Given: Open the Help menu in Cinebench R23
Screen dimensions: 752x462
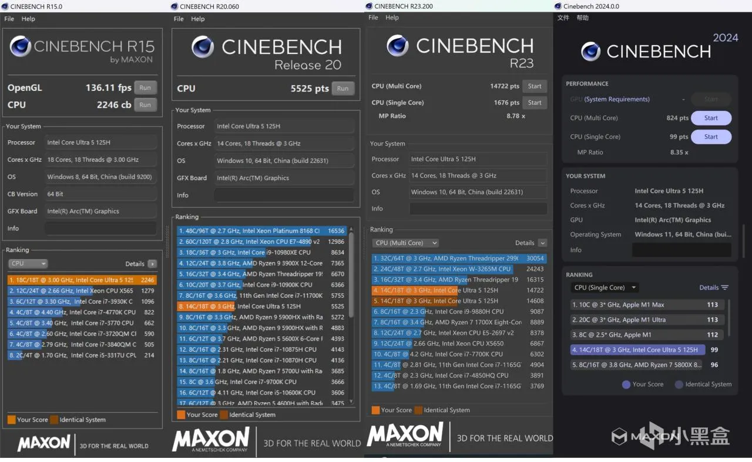Looking at the screenshot, I should pos(392,18).
